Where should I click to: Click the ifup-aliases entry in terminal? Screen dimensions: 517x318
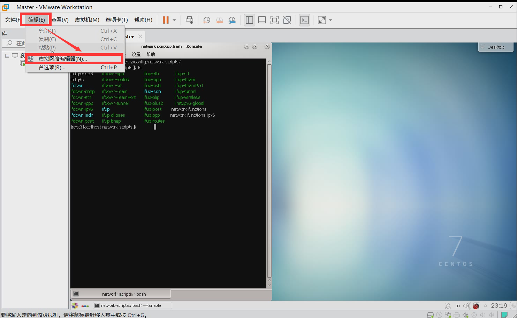113,115
